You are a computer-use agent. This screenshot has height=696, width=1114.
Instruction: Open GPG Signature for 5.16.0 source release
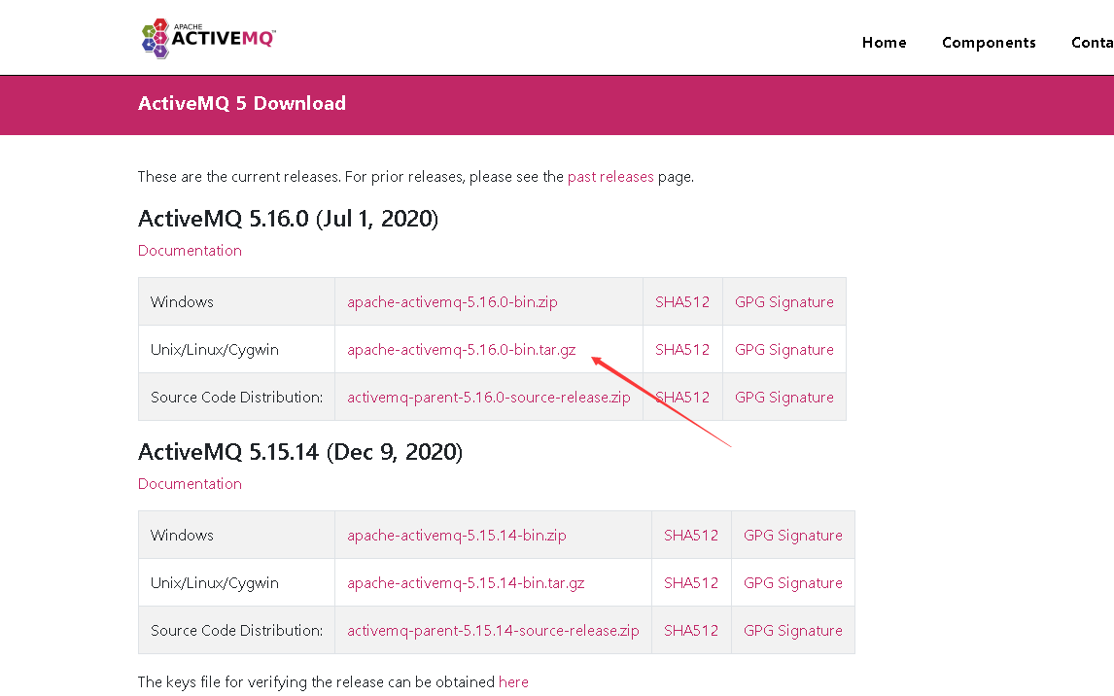[784, 397]
